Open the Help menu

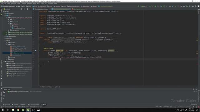(x=56, y=3)
